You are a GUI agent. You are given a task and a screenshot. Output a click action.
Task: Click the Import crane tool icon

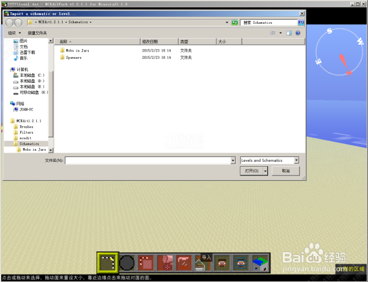203,263
